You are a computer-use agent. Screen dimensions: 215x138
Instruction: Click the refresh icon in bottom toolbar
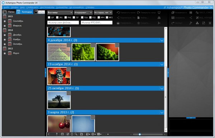(72, 134)
